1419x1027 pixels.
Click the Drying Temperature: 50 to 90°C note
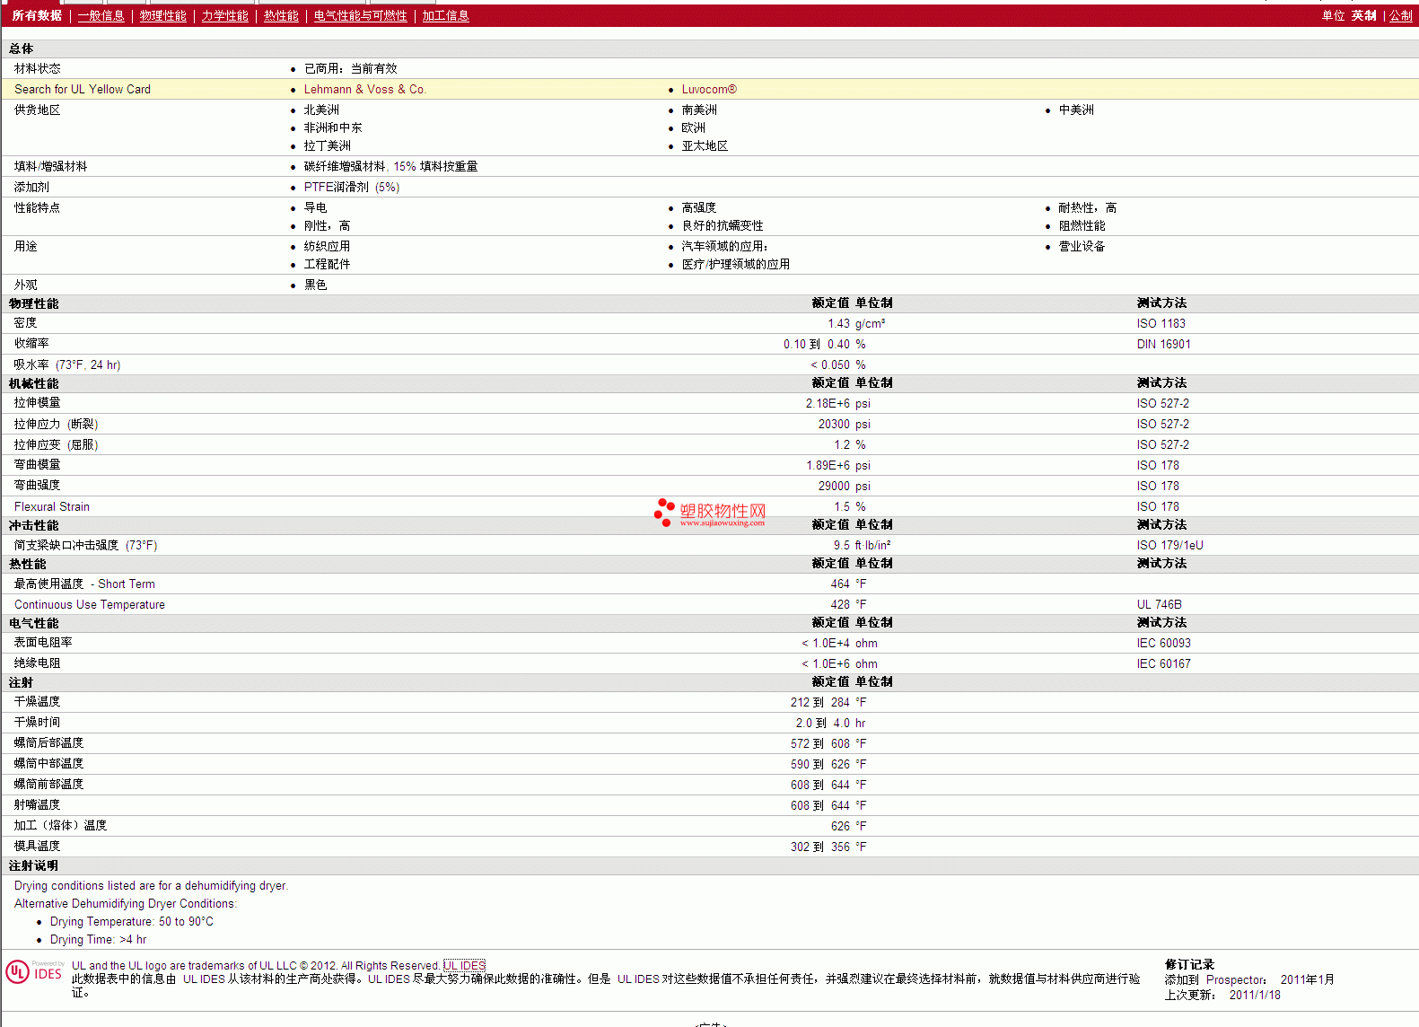[132, 922]
